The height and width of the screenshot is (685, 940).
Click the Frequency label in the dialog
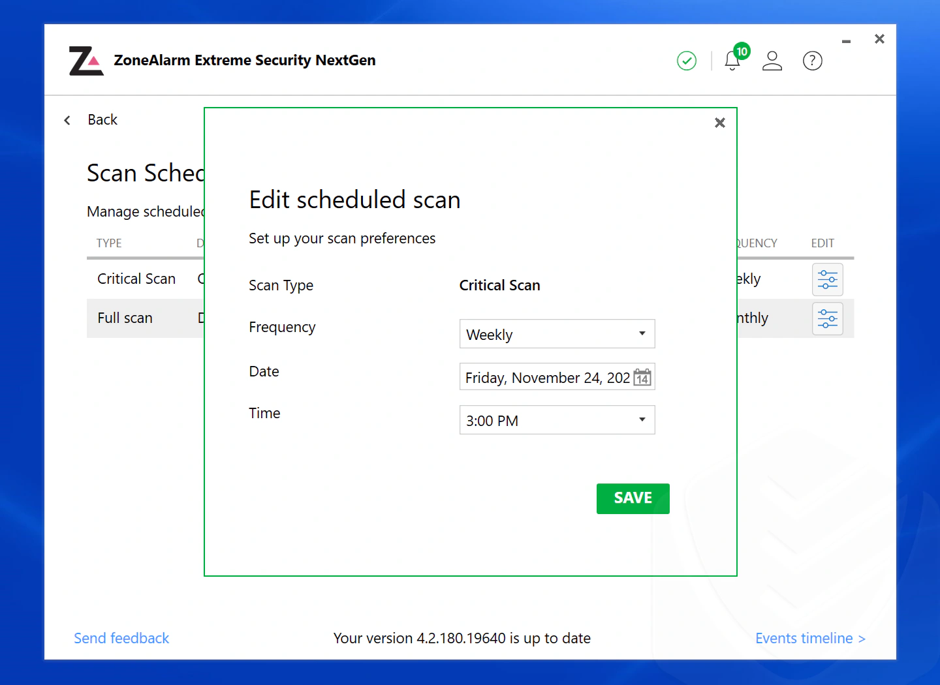282,327
